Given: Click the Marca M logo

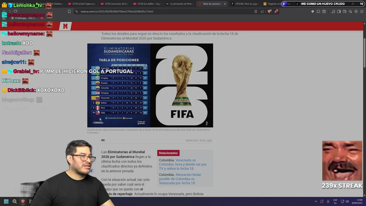Looking at the screenshot, I should [65, 26].
